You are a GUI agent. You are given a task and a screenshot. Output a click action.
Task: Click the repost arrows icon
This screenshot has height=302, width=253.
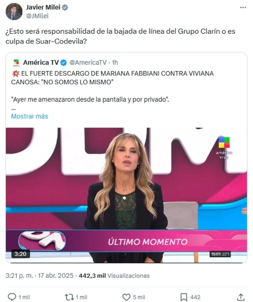coord(69,297)
